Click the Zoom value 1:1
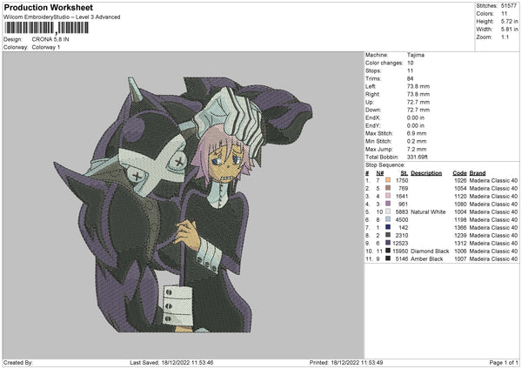The image size is (522, 369). point(505,37)
